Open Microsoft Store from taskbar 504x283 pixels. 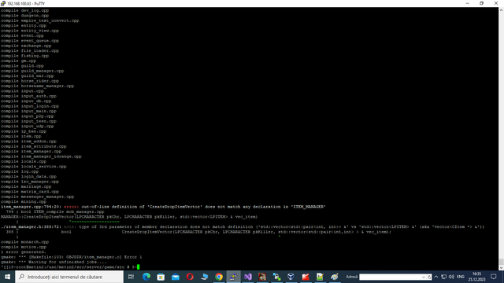coord(161,277)
